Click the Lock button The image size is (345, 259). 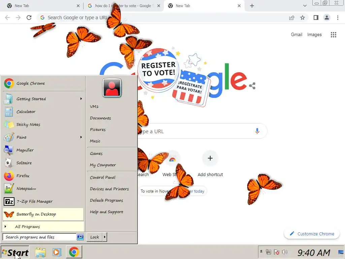tap(95, 237)
